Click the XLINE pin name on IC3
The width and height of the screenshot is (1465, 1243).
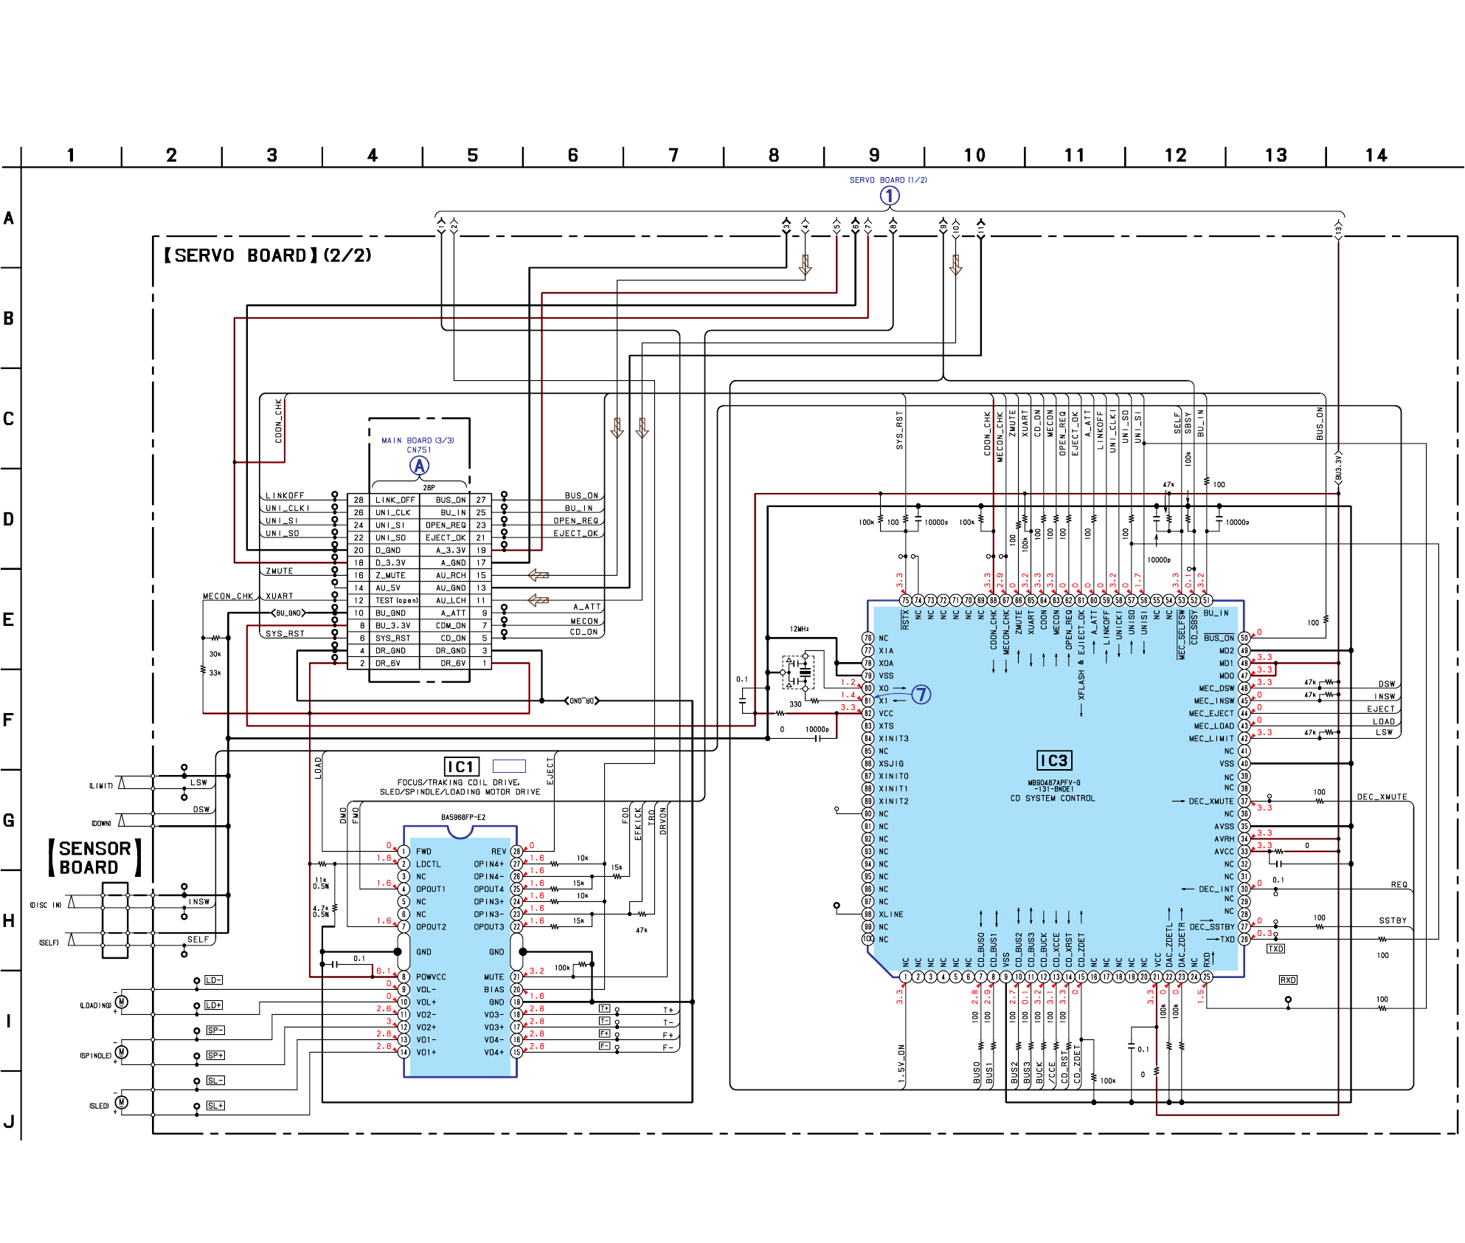891,915
